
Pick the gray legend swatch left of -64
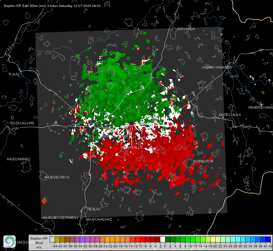52,239
